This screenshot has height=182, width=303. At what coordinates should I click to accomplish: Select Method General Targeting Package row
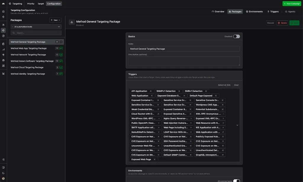pos(36,42)
